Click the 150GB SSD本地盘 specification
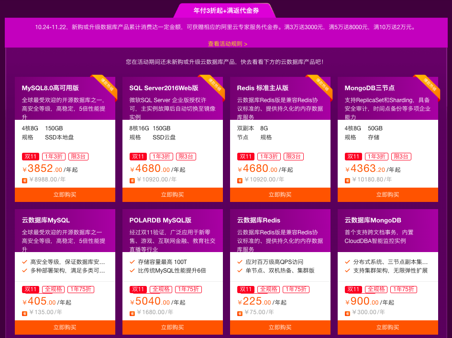452x338 pixels. (59, 133)
